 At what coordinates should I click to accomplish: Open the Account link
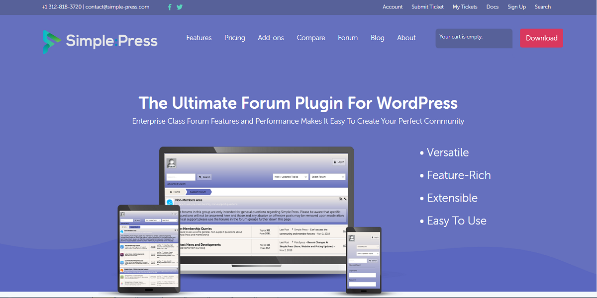coord(393,7)
